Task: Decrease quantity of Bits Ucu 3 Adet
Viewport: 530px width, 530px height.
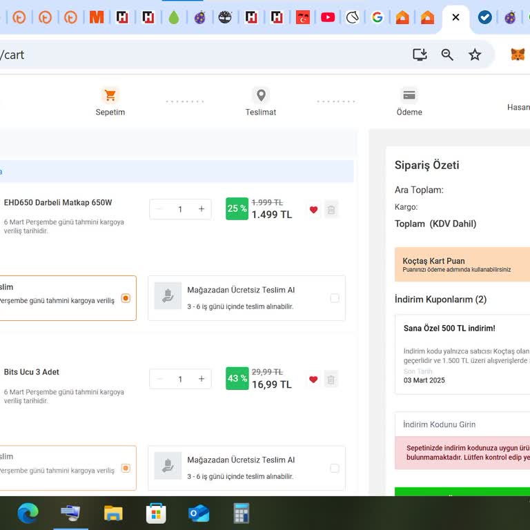Action: (160, 379)
